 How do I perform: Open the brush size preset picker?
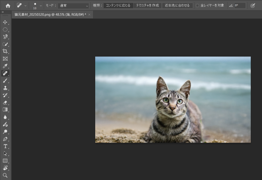(40, 6)
